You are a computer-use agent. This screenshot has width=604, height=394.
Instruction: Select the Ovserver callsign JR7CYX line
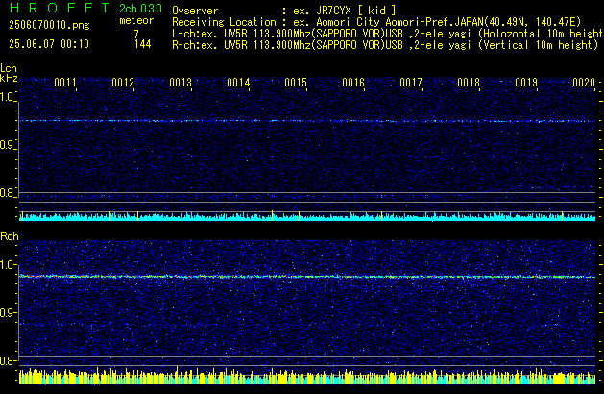[x=284, y=11]
